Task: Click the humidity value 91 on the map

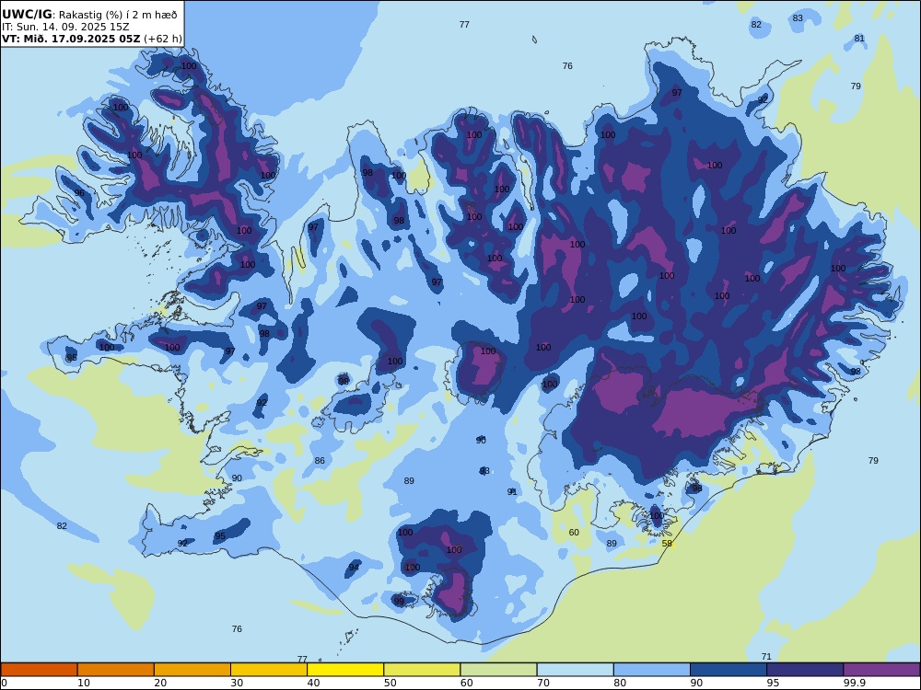Action: pyautogui.click(x=512, y=491)
